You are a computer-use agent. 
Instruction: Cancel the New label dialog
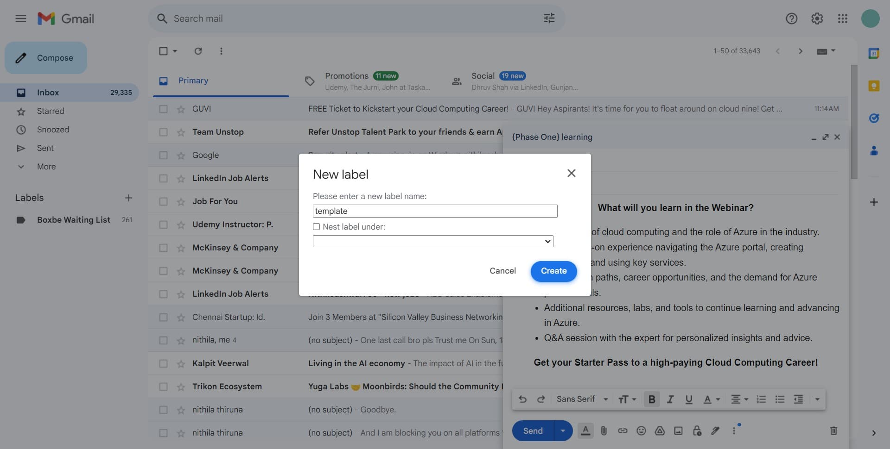tap(502, 271)
